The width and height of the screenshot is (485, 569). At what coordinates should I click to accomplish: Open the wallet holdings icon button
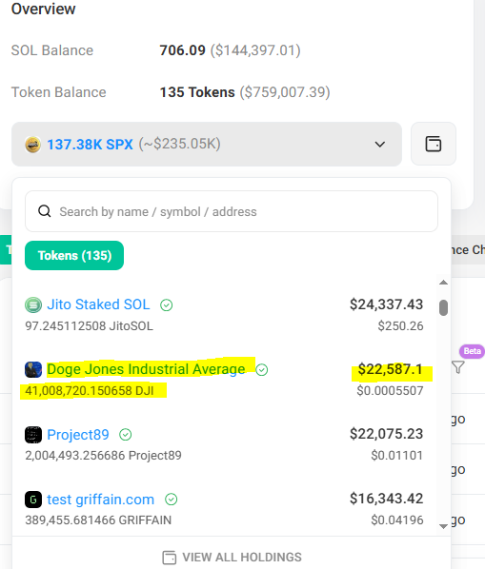pos(433,144)
